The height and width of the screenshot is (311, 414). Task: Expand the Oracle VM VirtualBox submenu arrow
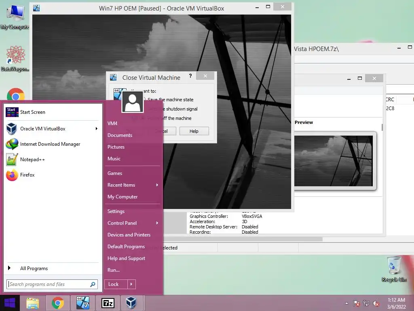(97, 128)
